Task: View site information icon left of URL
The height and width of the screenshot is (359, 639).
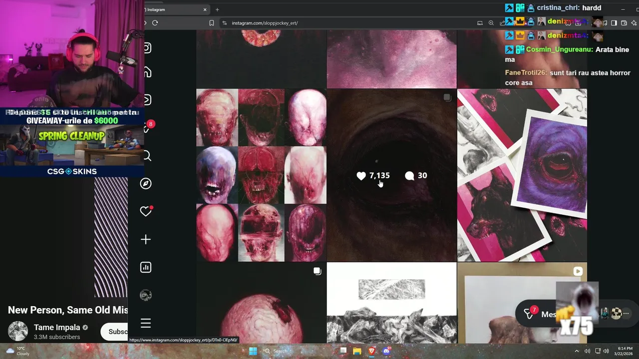Action: click(x=225, y=23)
